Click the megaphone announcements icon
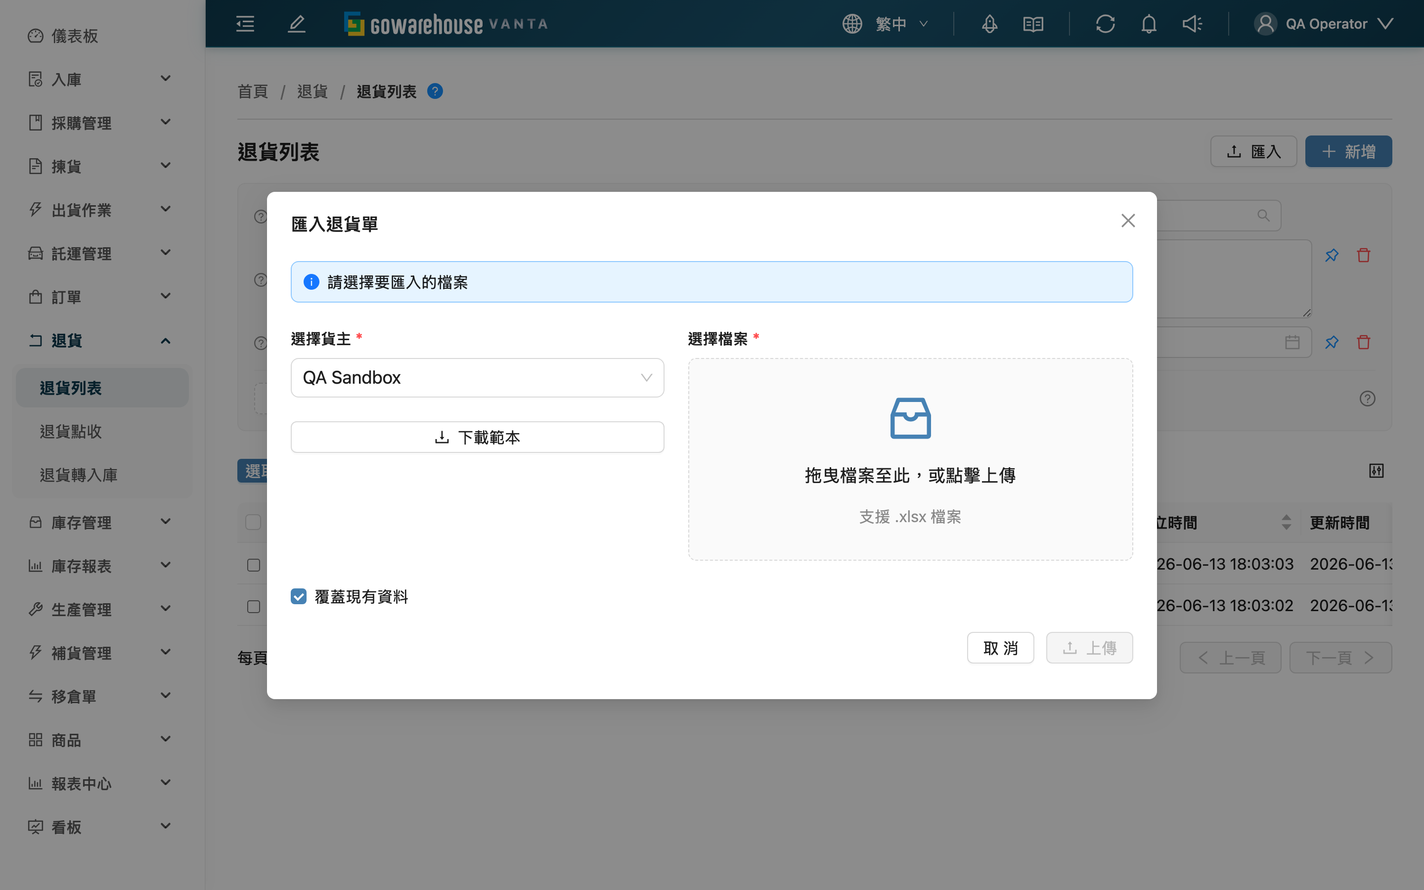The width and height of the screenshot is (1424, 890). tap(1192, 24)
